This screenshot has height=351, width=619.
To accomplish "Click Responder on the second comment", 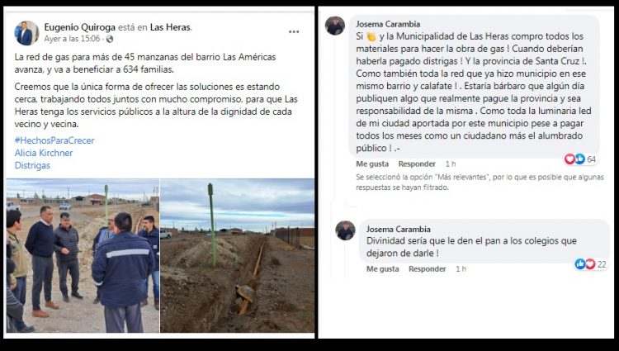I will click(428, 269).
